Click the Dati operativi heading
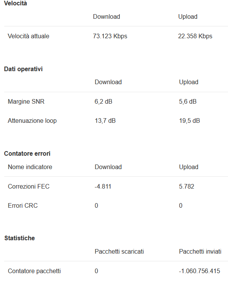 click(x=23, y=69)
